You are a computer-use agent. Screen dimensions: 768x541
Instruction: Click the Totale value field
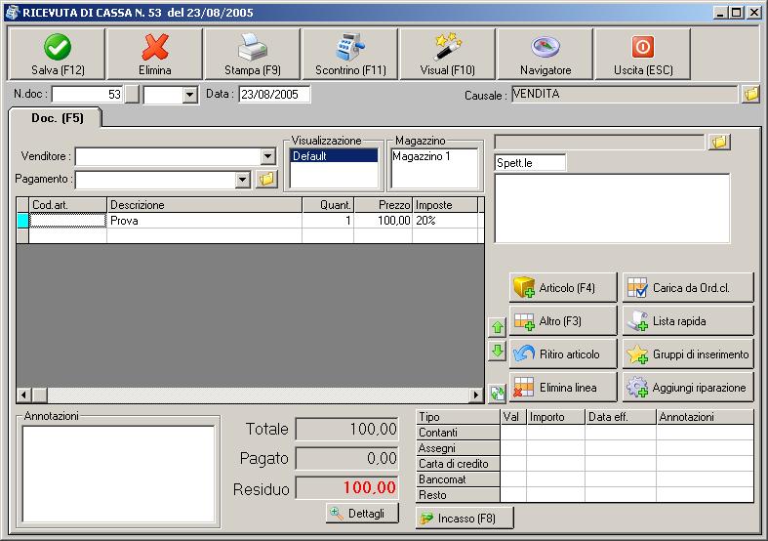click(x=346, y=430)
